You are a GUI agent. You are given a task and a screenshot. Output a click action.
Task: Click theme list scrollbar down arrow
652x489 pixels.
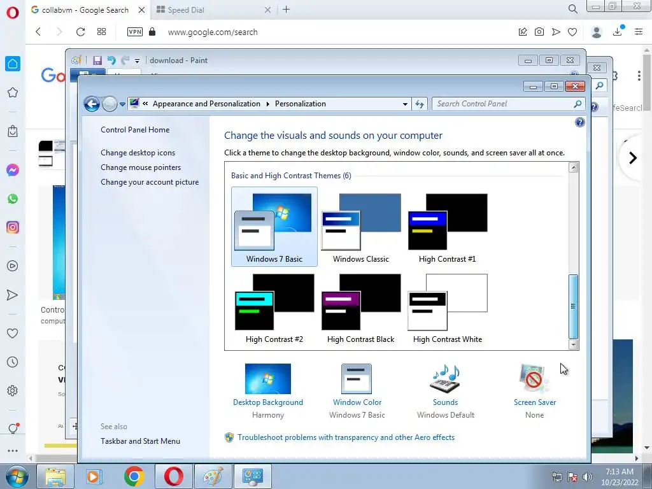[574, 344]
